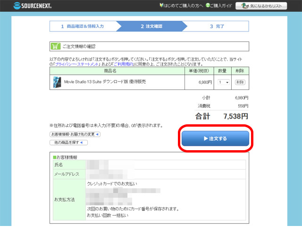The image size is (302, 234).
Task: Click the 小計 label
Action: coord(206,98)
